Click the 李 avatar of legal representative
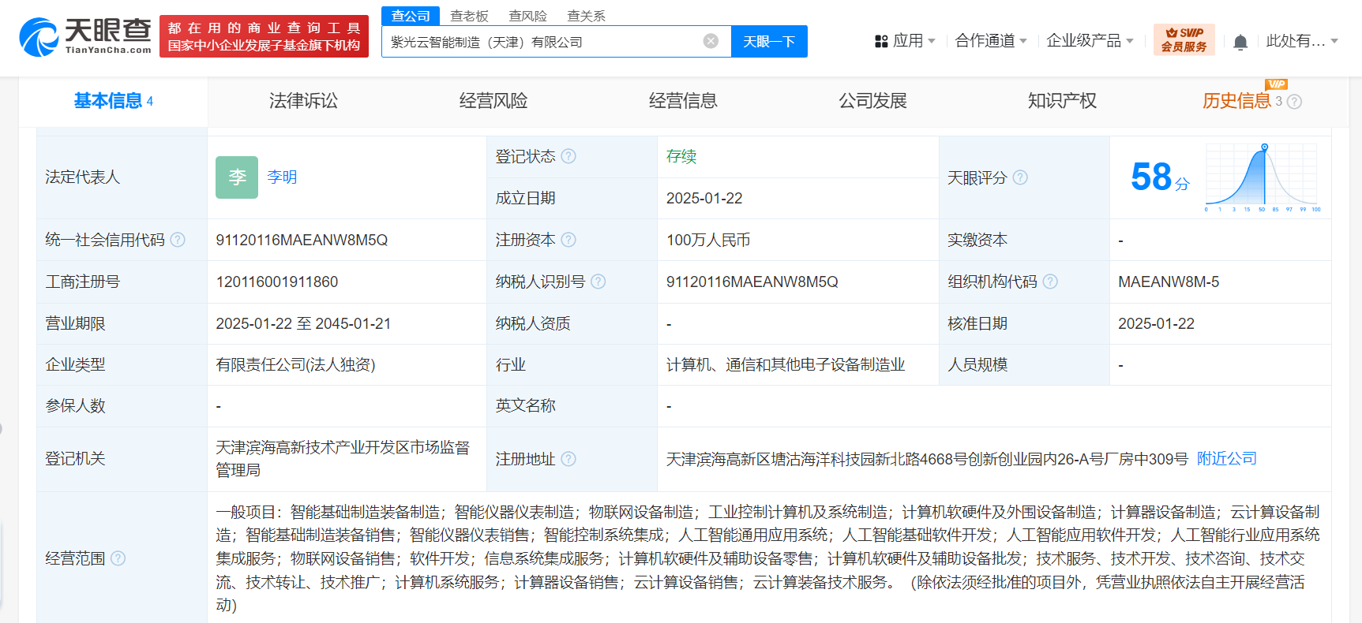Screen dimensions: 1362x623 click(x=237, y=177)
